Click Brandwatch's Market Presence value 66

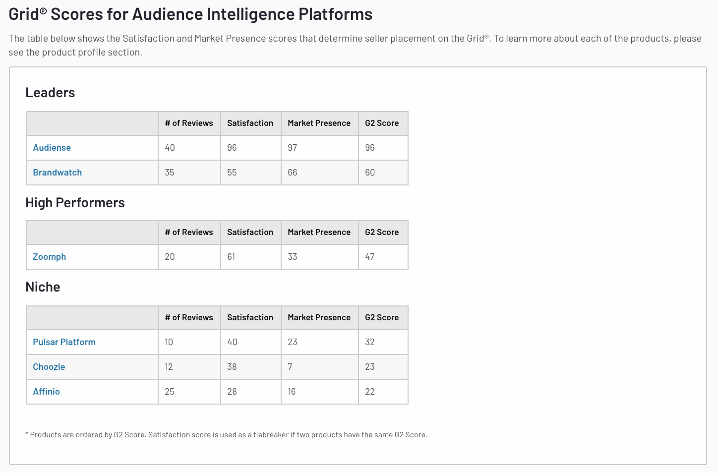pyautogui.click(x=293, y=173)
